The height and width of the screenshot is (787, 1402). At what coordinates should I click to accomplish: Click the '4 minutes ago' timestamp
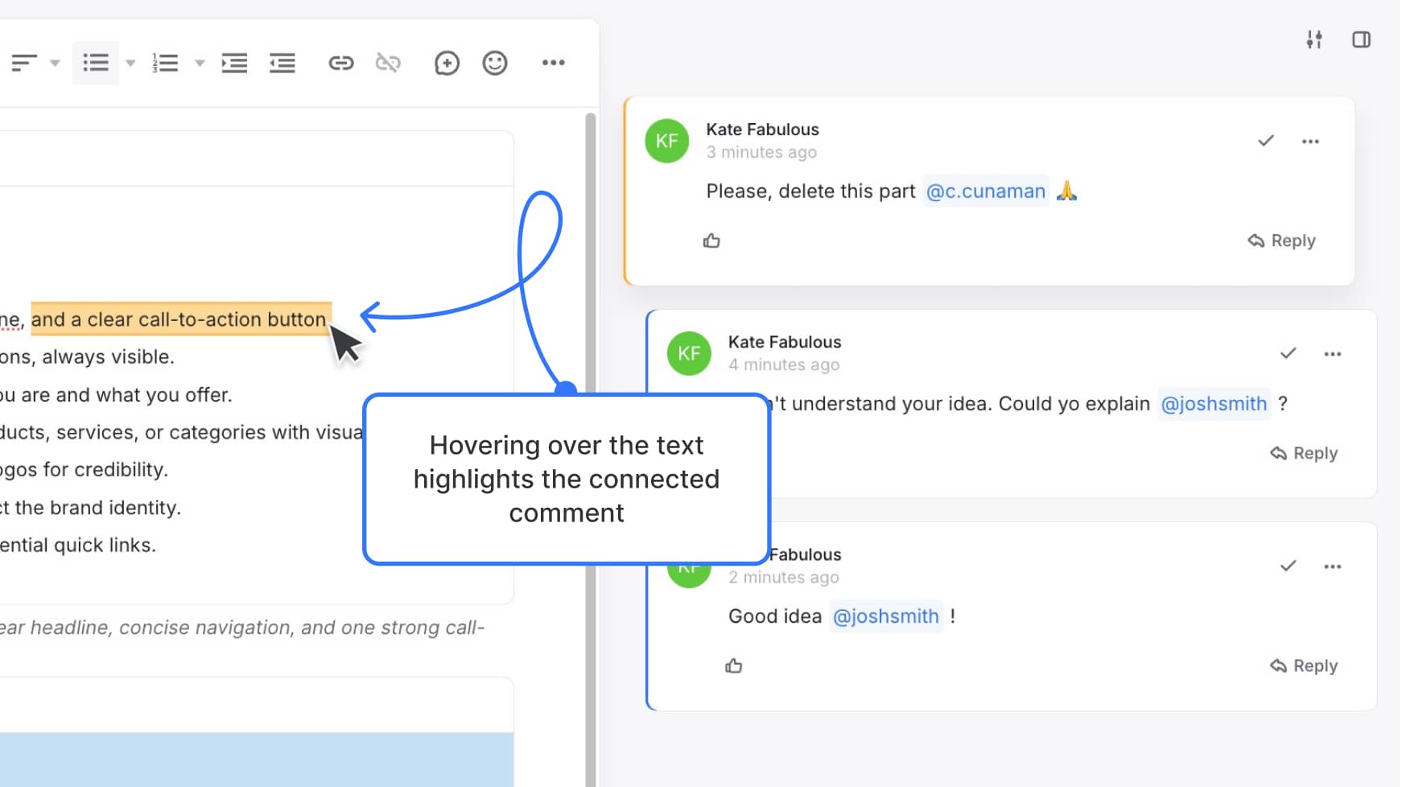click(x=784, y=365)
